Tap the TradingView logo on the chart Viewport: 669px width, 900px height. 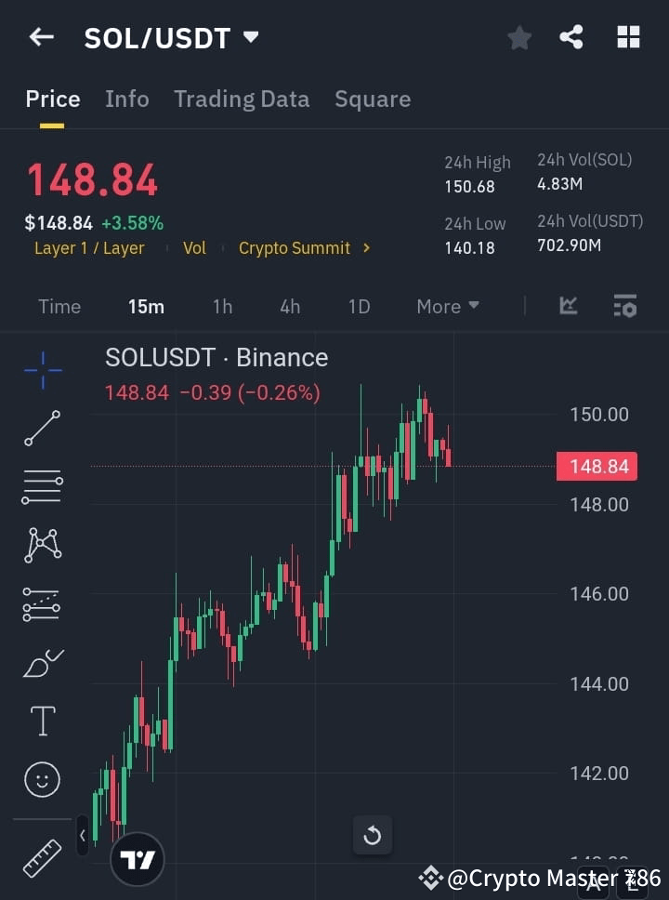pyautogui.click(x=138, y=858)
